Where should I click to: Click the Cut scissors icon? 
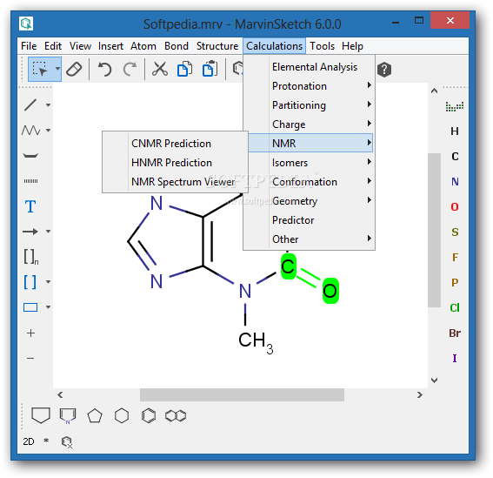[x=160, y=69]
